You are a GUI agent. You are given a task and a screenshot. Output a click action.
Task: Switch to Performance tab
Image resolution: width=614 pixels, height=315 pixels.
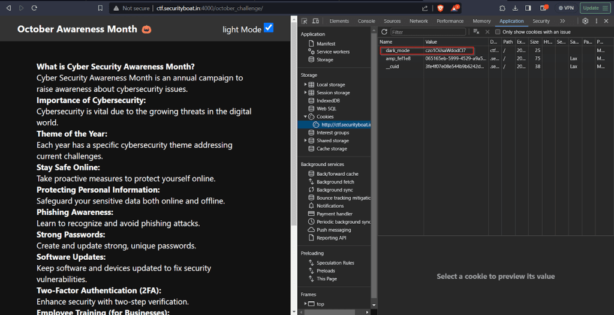[450, 21]
